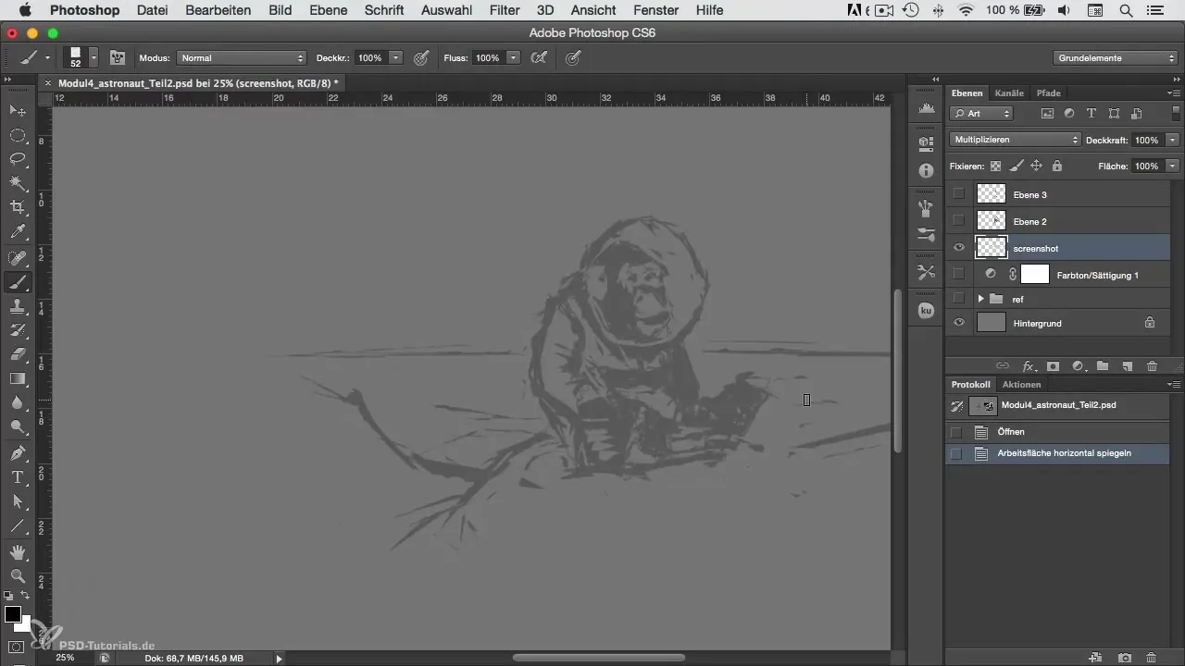The height and width of the screenshot is (666, 1185).
Task: Open the brush panel toggle icon
Action: [118, 57]
